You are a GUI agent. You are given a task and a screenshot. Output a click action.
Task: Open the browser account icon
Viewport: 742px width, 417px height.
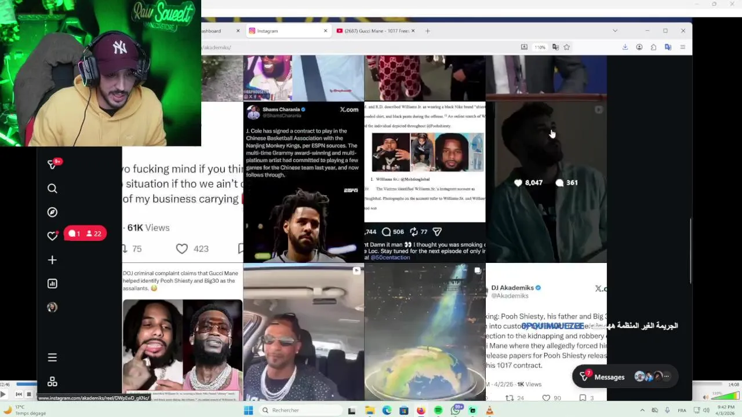pos(639,47)
